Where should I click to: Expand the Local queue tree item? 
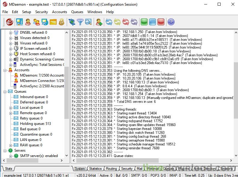(x=11, y=108)
